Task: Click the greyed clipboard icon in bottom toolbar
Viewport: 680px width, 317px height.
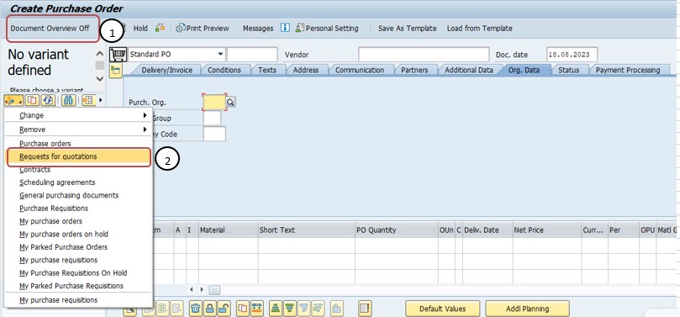Action: 338,309
